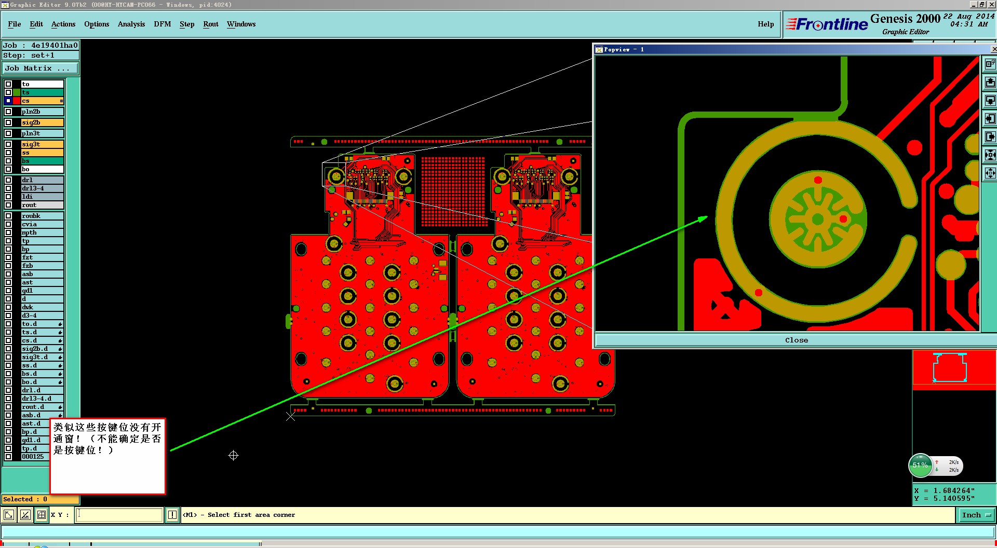Viewport: 997px width, 548px height.
Task: Open the Rout menu
Action: (211, 24)
